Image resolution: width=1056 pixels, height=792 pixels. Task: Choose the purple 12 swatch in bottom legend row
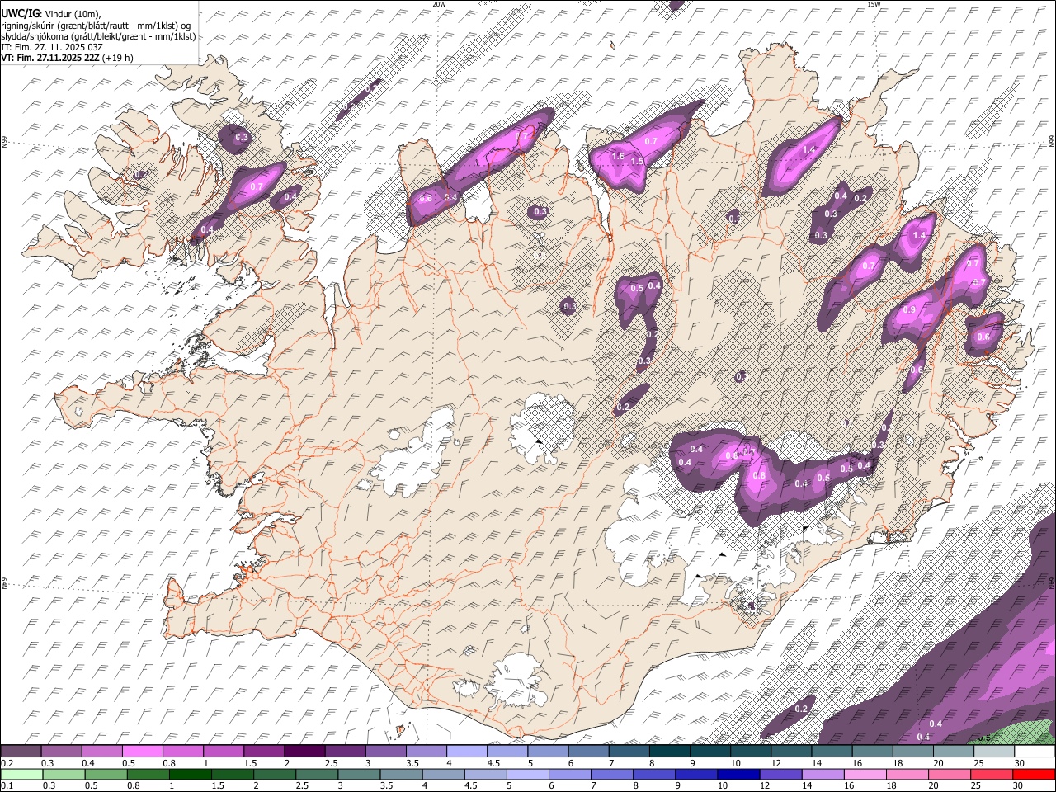(779, 775)
